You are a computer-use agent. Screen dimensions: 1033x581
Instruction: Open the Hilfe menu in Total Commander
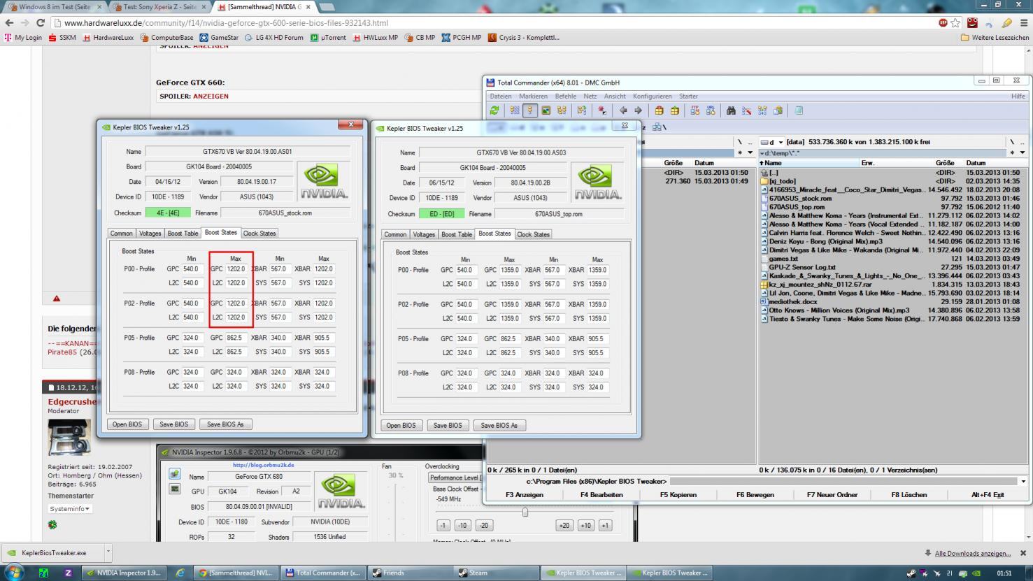pyautogui.click(x=1018, y=96)
